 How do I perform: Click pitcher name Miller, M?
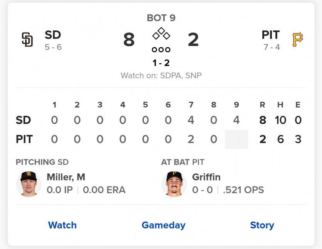tap(66, 177)
